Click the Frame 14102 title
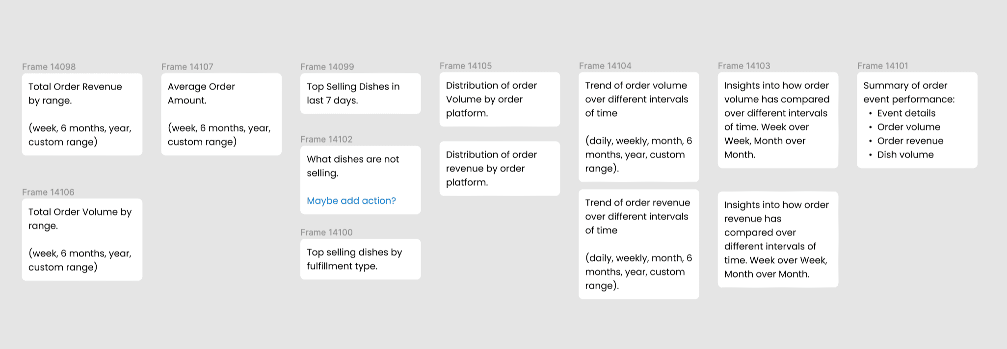This screenshot has height=349, width=1007. pyautogui.click(x=326, y=139)
